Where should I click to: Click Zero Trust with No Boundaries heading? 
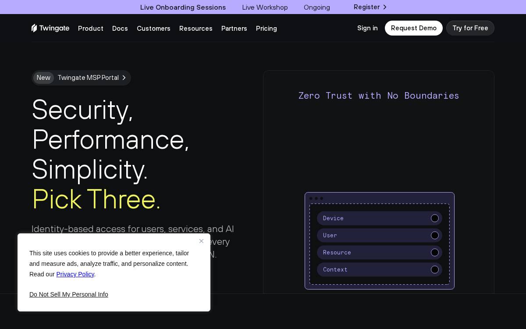click(x=379, y=96)
